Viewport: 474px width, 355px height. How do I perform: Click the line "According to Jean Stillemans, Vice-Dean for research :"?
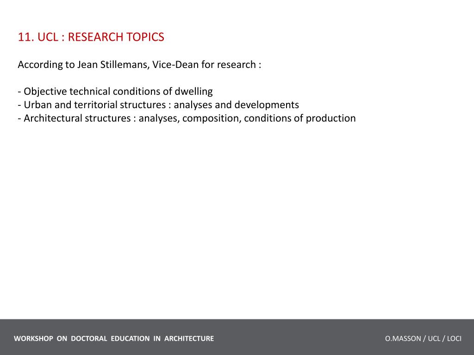coord(139,65)
